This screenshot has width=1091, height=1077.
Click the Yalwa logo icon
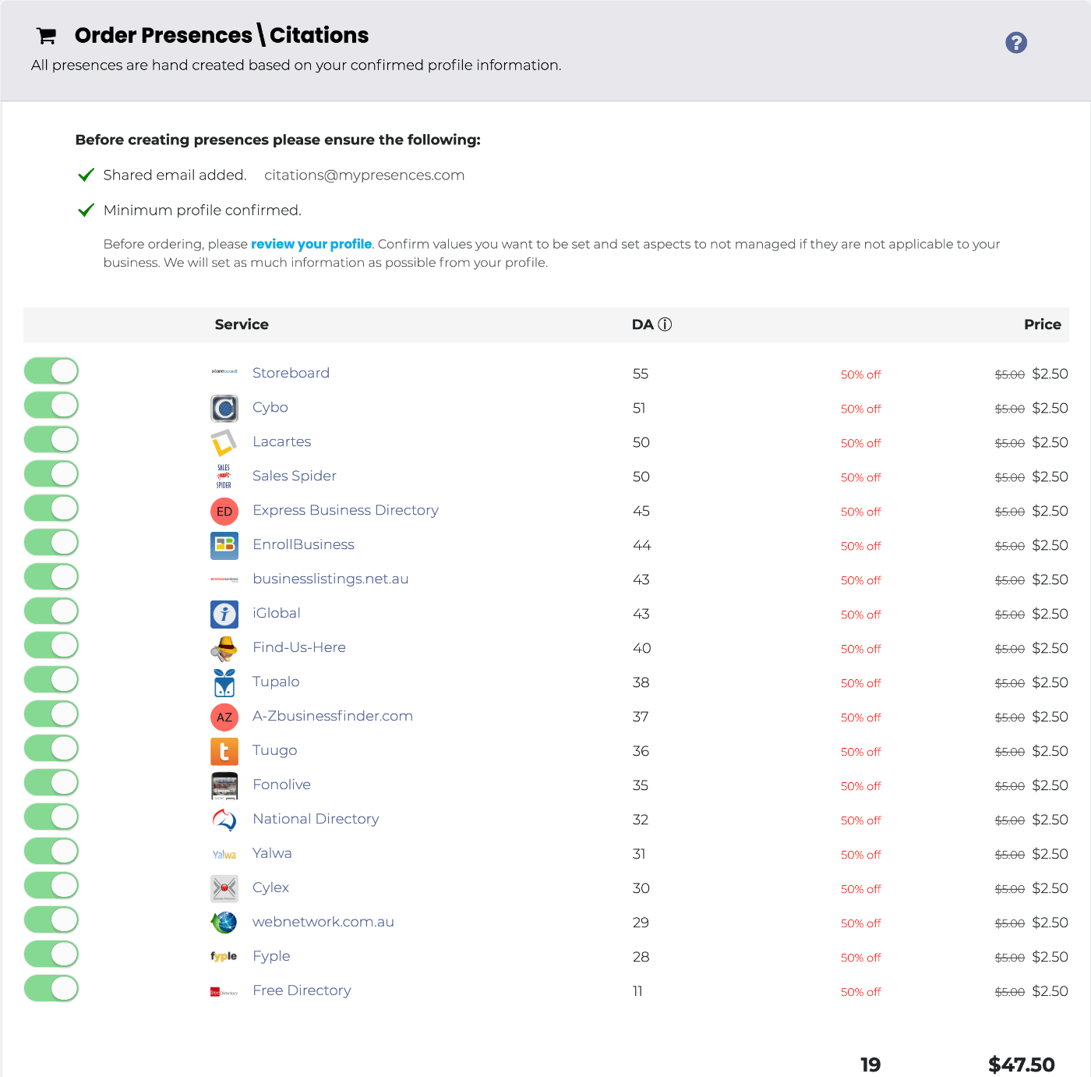(x=224, y=855)
